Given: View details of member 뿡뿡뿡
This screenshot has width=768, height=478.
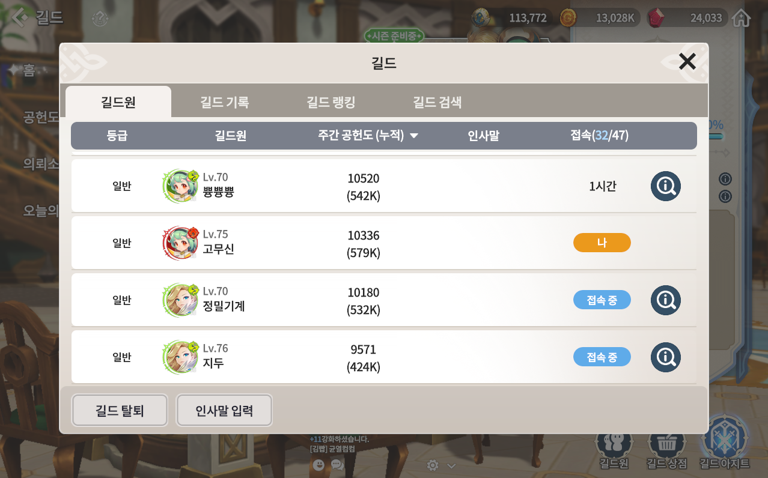Looking at the screenshot, I should (666, 186).
